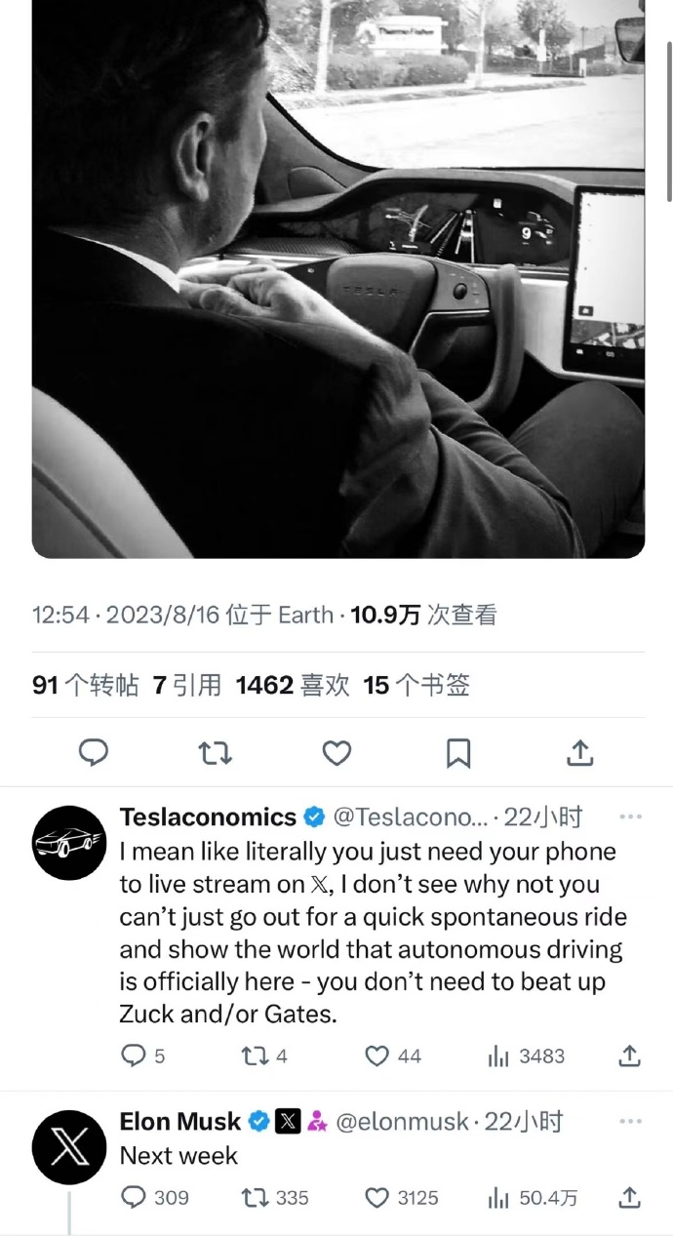The width and height of the screenshot is (673, 1236).
Task: Open Elon Musk's X logo avatar
Action: click(68, 1147)
